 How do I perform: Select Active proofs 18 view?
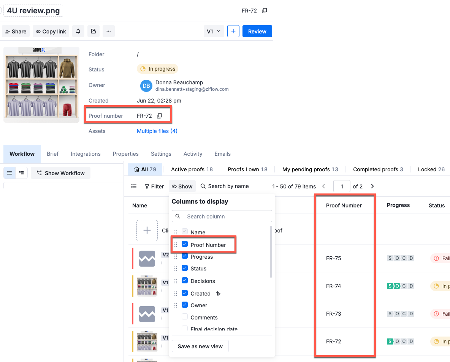point(192,169)
